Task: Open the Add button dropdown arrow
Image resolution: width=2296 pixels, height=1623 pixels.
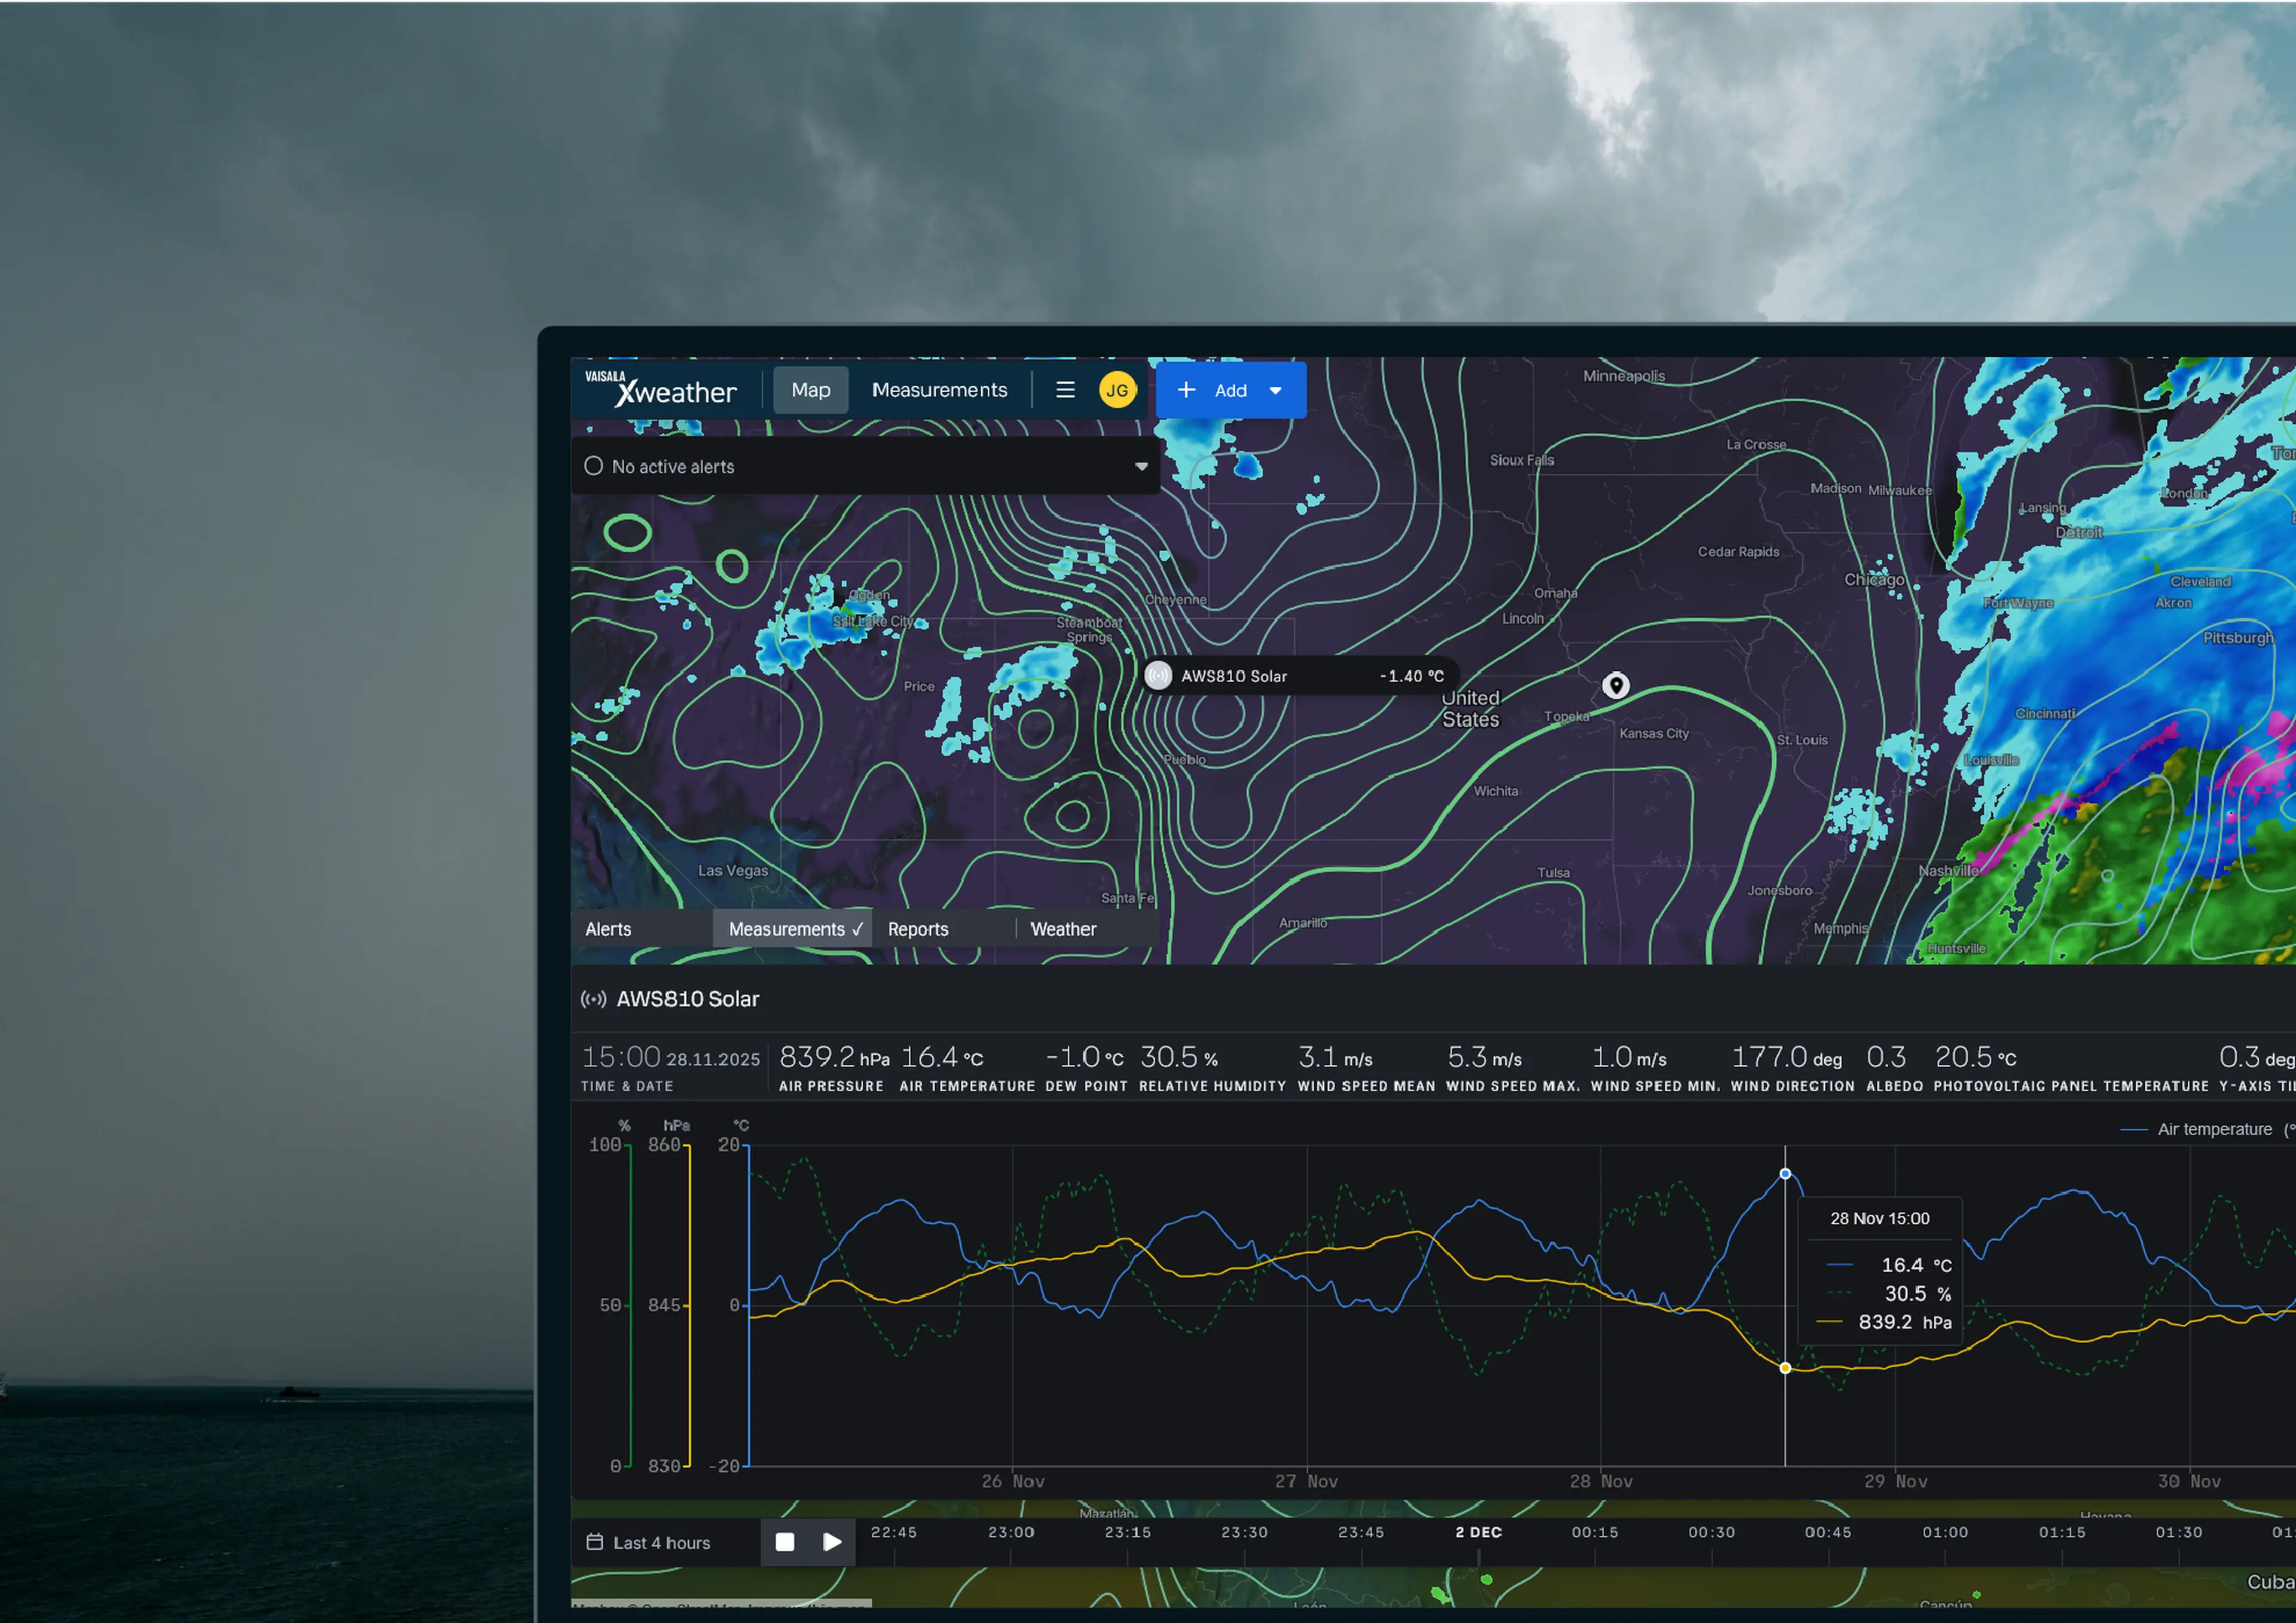Action: 1276,390
